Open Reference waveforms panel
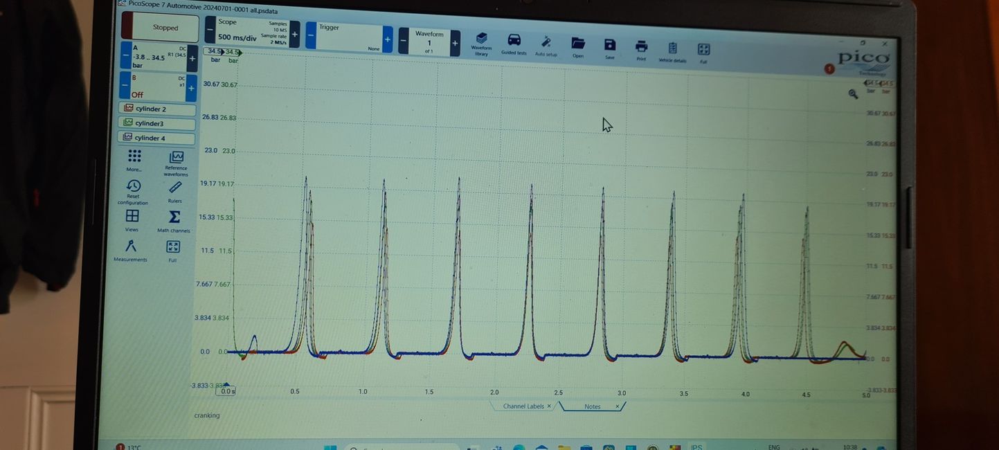Image resolution: width=999 pixels, height=450 pixels. [177, 163]
